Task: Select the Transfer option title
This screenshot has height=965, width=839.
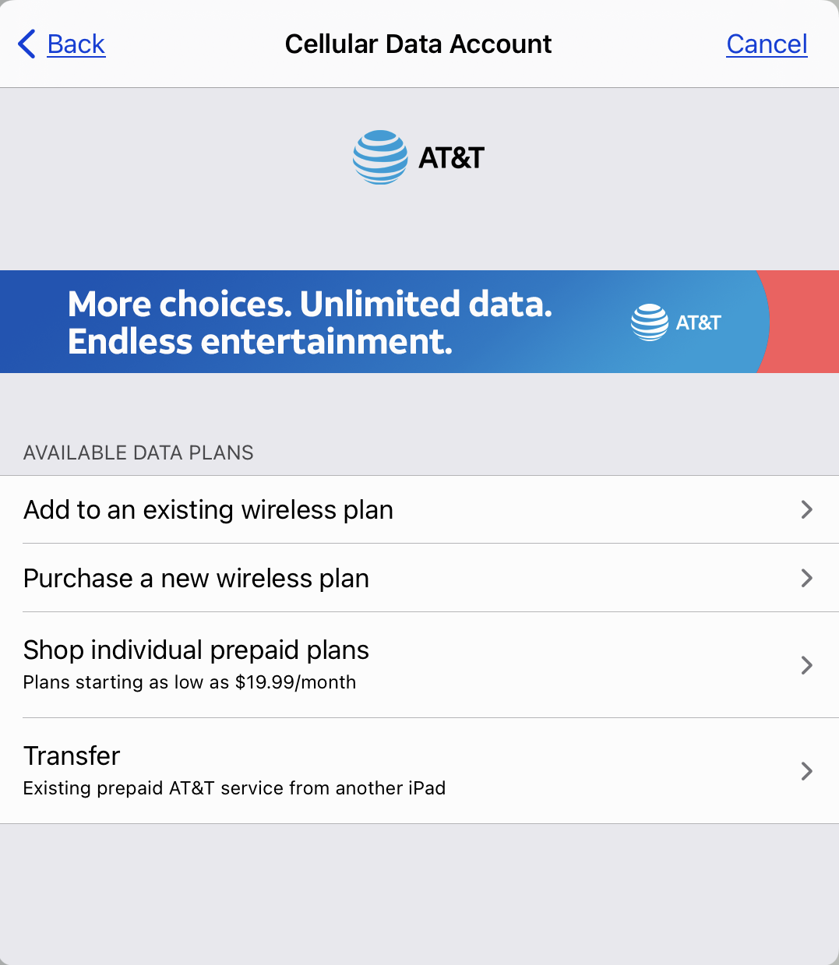Action: (72, 756)
